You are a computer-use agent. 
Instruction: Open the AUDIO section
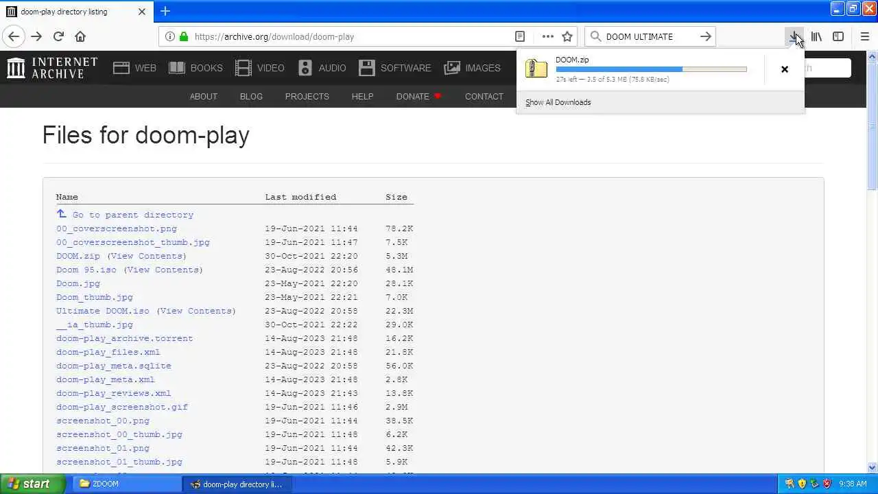322,68
